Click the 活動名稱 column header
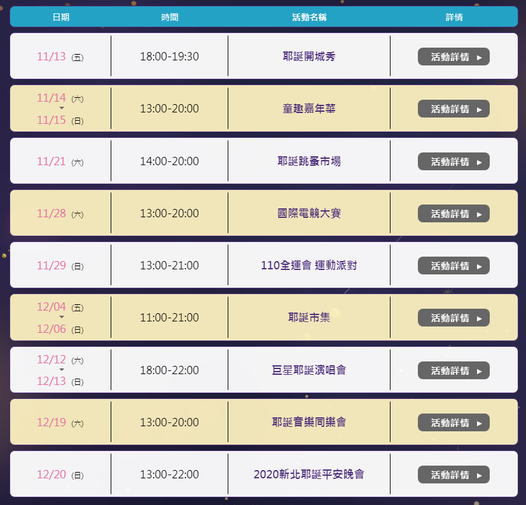The width and height of the screenshot is (526, 505). point(309,17)
